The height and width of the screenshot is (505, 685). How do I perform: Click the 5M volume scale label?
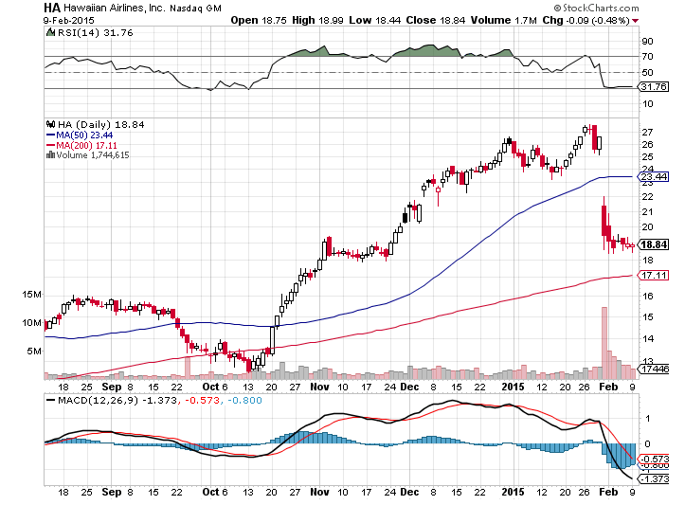coord(34,352)
